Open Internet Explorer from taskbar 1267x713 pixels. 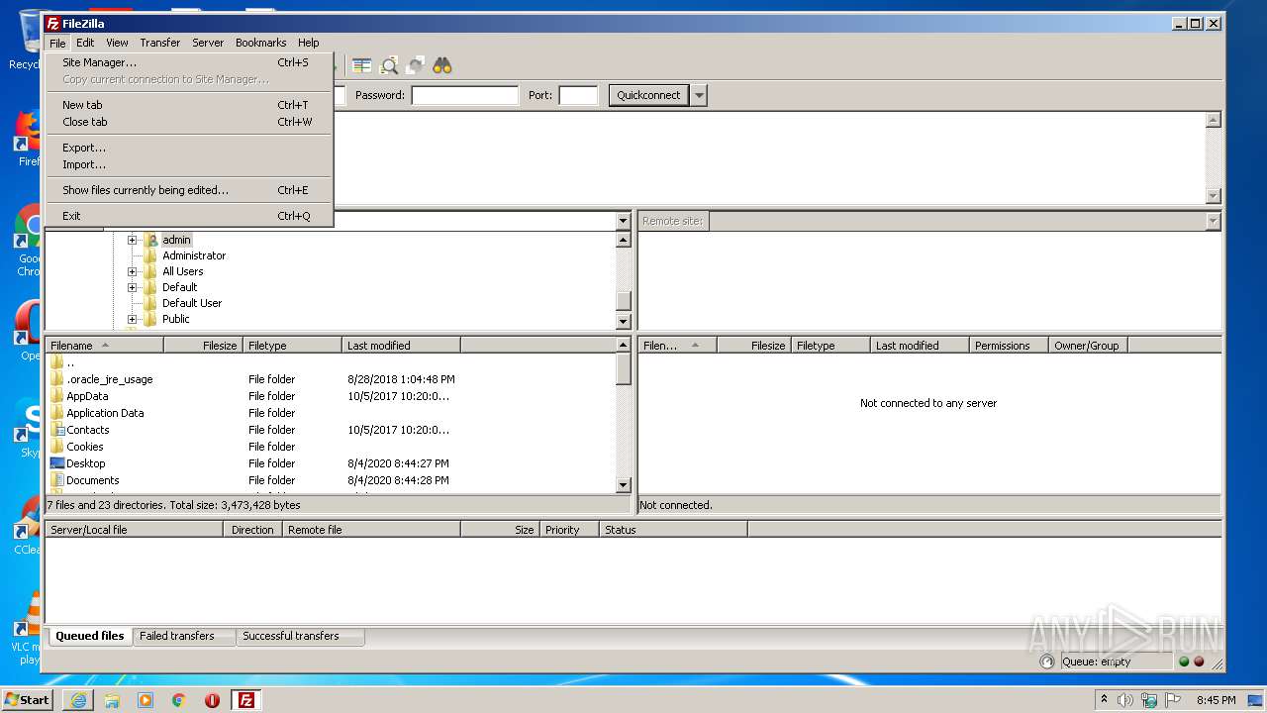click(x=78, y=700)
